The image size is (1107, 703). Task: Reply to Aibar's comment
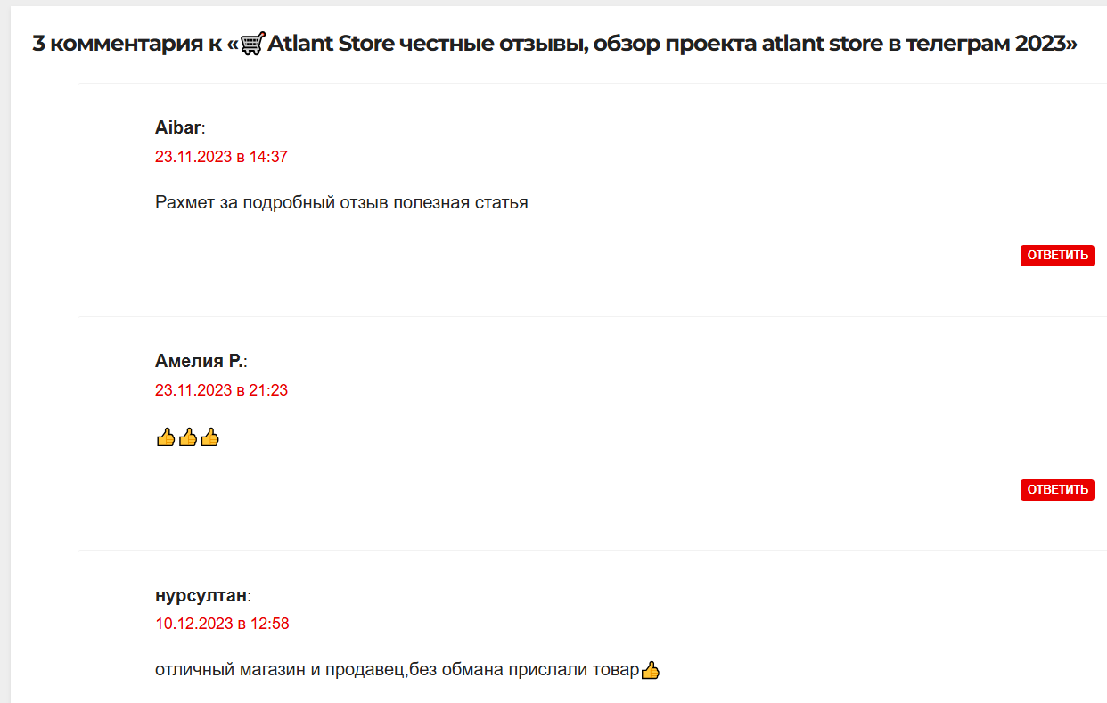pyautogui.click(x=1057, y=256)
